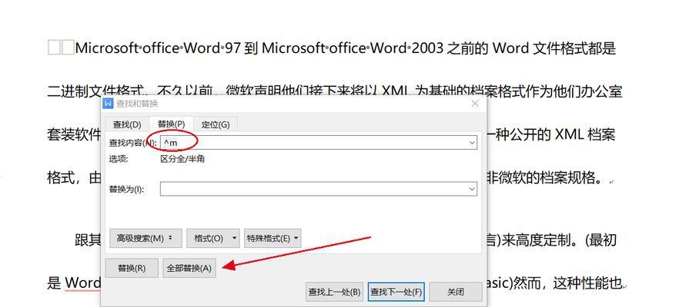This screenshot has height=307, width=679.
Task: Click 查找下一处(F) to find next
Action: (x=396, y=292)
